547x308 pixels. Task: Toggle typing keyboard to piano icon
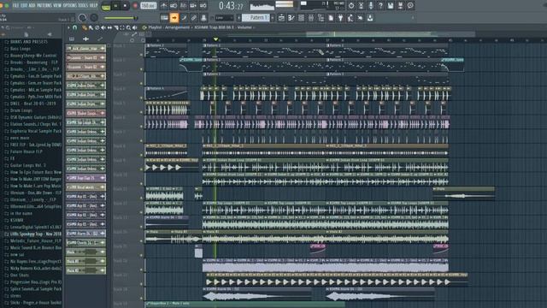[x=164, y=18]
